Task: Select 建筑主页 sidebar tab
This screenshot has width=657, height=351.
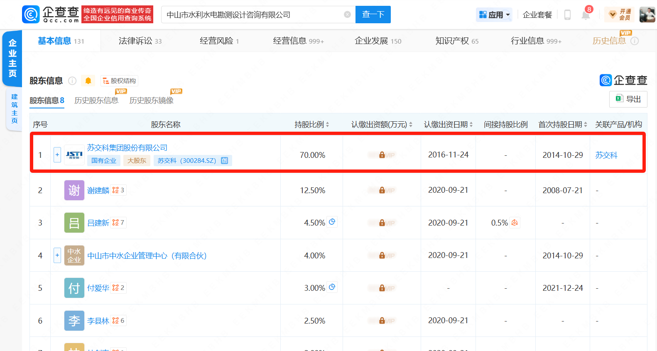Action: coord(14,109)
